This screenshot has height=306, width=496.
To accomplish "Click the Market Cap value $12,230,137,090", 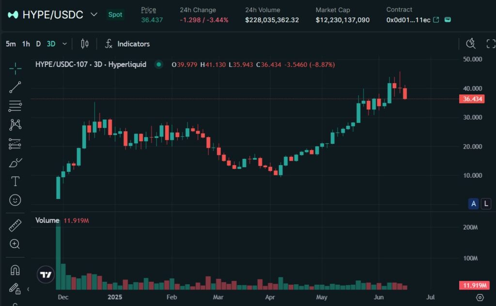I will [342, 20].
